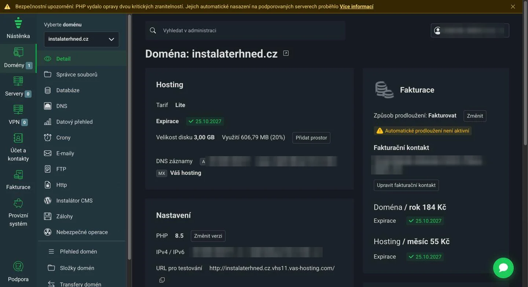The height and width of the screenshot is (287, 528).
Task: Click the Vyhledat v administraci search field
Action: point(245,30)
